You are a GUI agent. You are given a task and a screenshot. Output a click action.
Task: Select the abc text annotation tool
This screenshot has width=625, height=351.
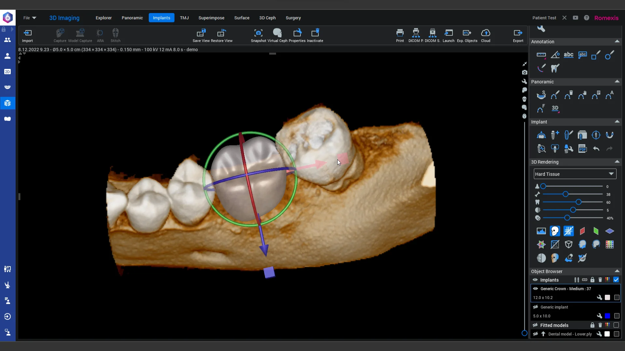tap(569, 55)
